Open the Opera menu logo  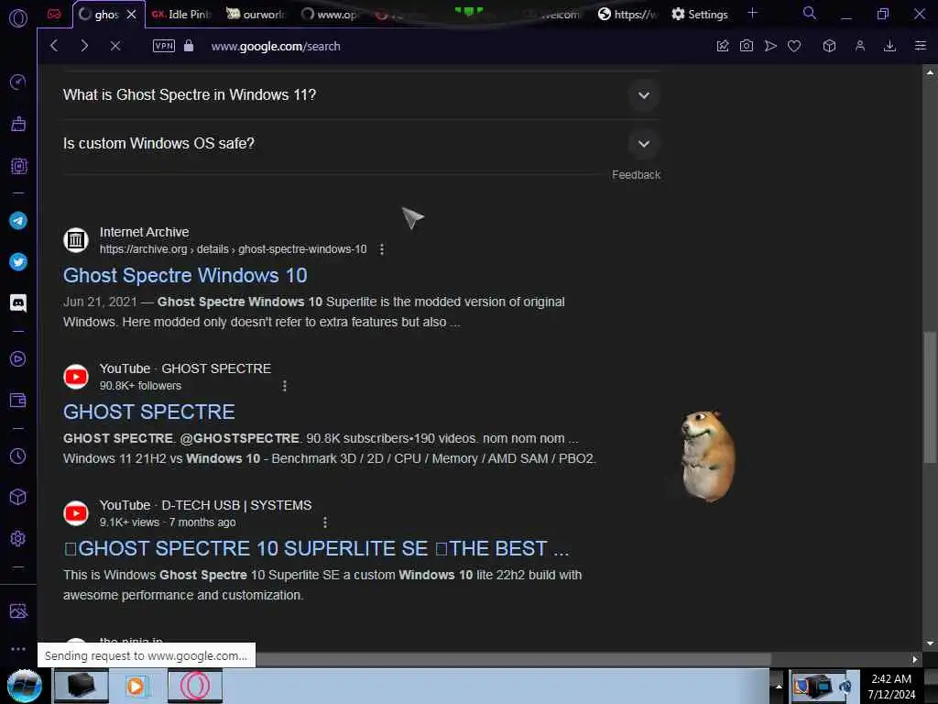point(18,18)
